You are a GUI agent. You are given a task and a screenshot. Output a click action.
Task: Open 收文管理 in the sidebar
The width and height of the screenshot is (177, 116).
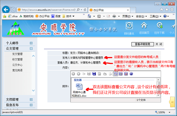[17, 60]
